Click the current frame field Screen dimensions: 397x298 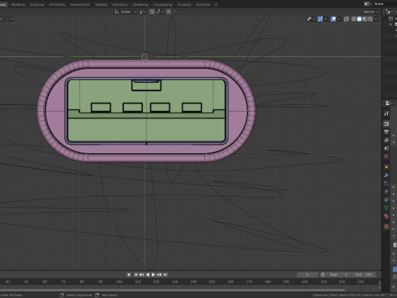[x=308, y=275]
